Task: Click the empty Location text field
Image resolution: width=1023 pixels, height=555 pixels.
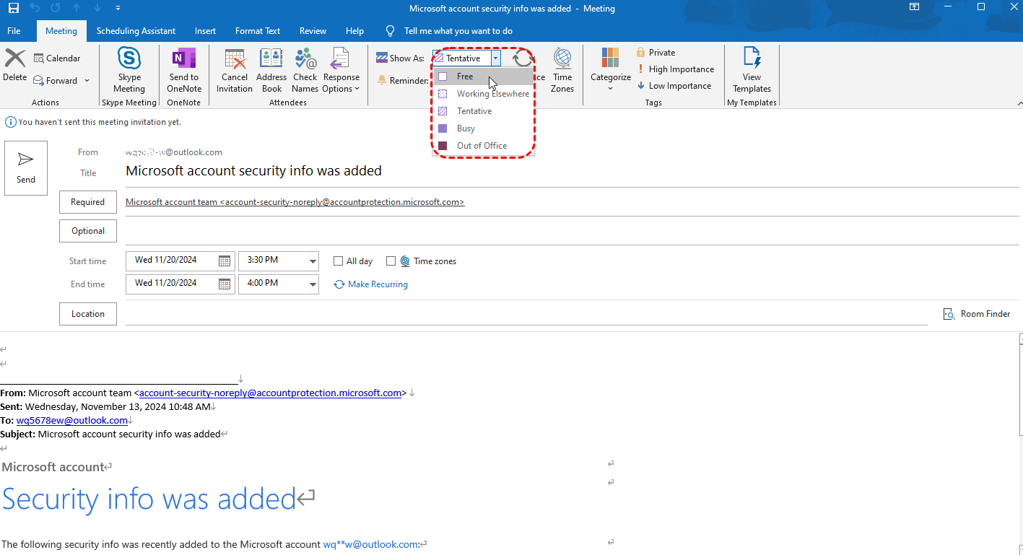Action: [x=526, y=314]
